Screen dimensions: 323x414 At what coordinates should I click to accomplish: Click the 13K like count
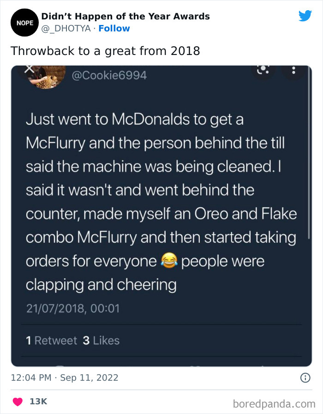coord(40,402)
